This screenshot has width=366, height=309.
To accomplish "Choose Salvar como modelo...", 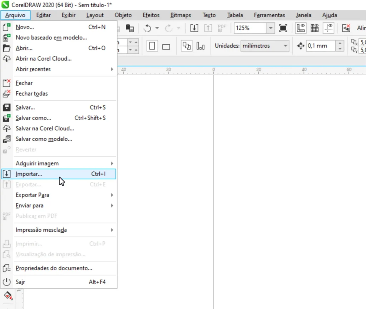I will pos(58,139).
